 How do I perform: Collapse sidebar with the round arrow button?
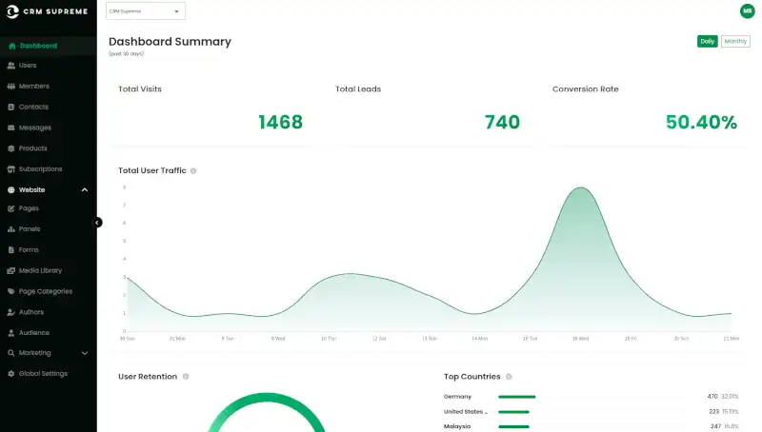[x=97, y=223]
